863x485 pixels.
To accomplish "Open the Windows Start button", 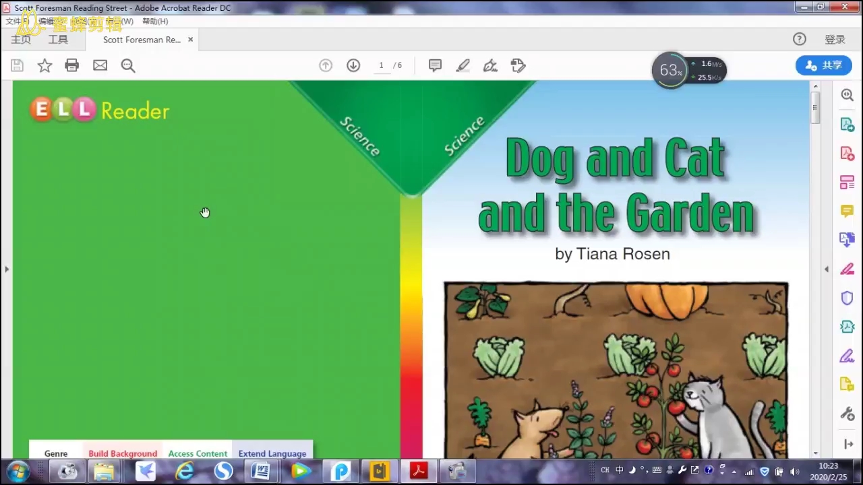I will pyautogui.click(x=17, y=471).
